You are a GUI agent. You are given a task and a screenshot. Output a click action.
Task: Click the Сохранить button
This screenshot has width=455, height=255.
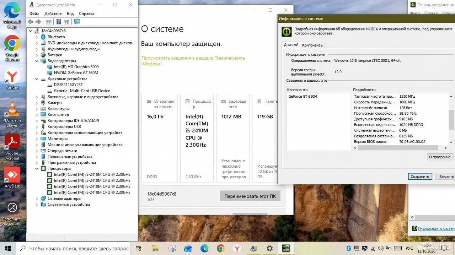pyautogui.click(x=420, y=177)
